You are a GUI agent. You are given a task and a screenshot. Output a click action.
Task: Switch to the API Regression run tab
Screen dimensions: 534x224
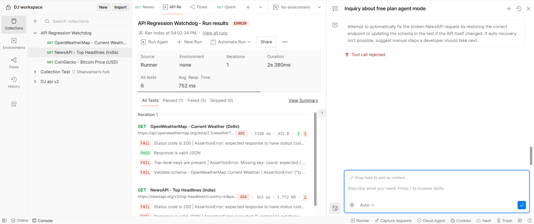172,7
